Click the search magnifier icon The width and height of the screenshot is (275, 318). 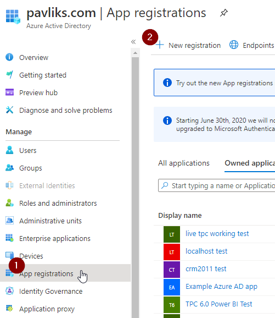pyautogui.click(x=165, y=185)
